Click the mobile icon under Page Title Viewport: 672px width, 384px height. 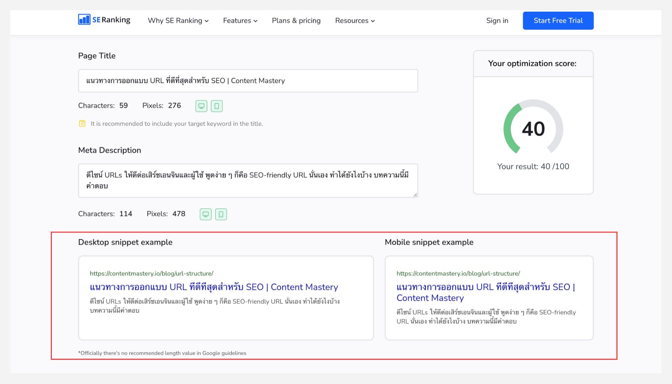[217, 106]
